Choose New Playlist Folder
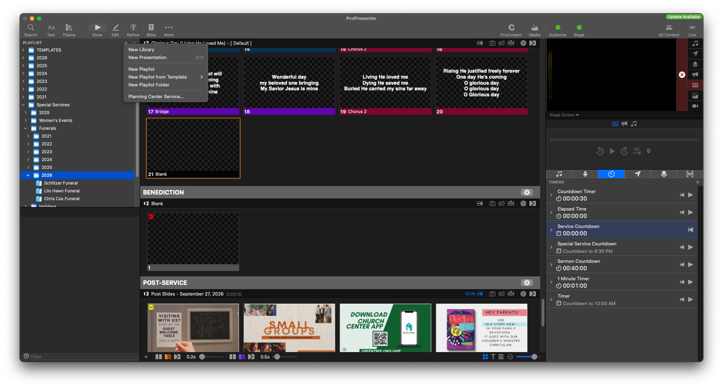723x388 pixels. pyautogui.click(x=166, y=85)
